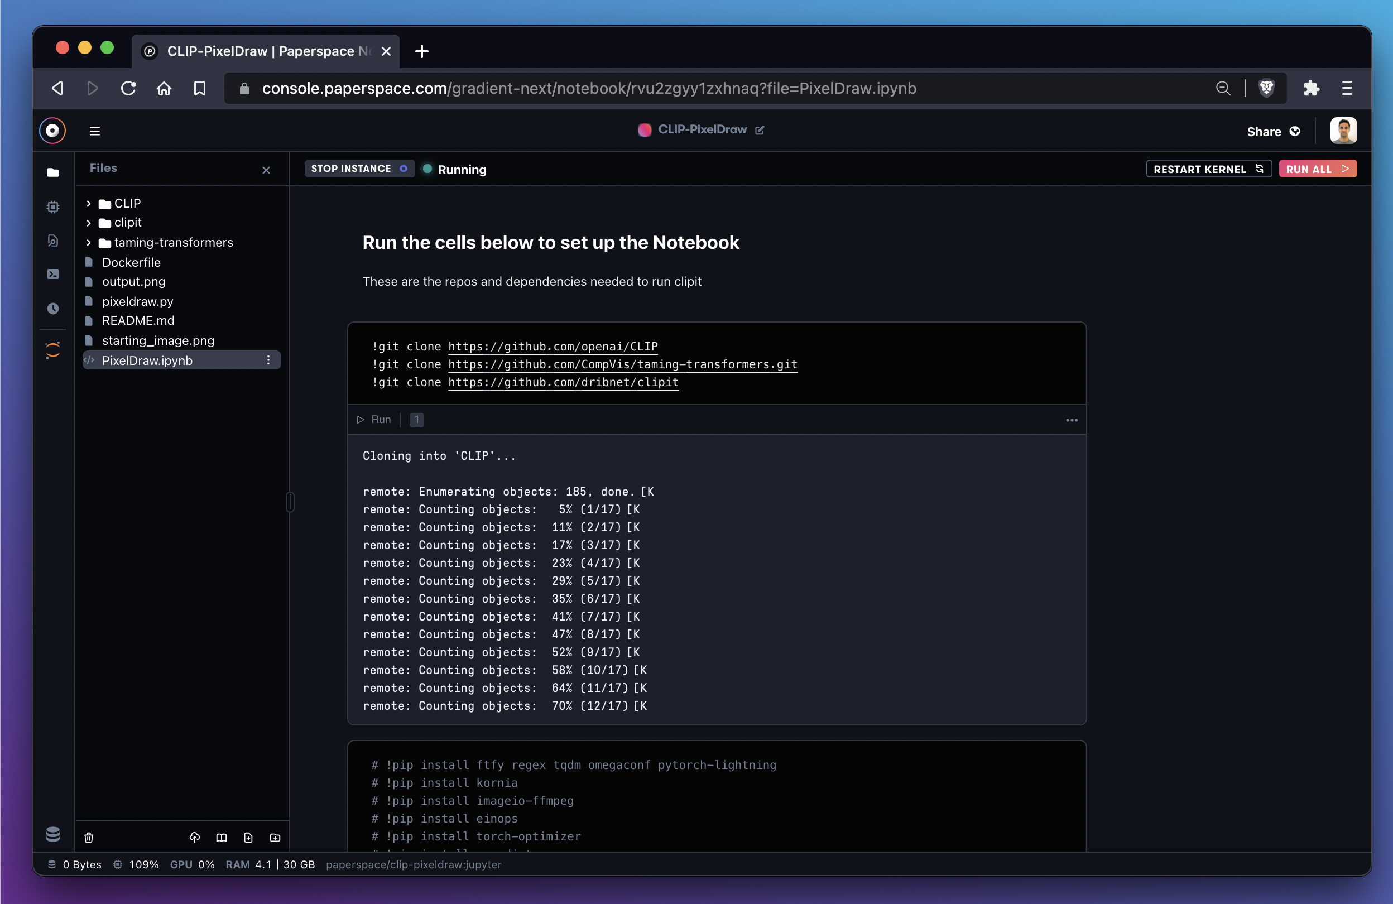The height and width of the screenshot is (904, 1393).
Task: Open the machine chip sidebar icon
Action: 53,206
